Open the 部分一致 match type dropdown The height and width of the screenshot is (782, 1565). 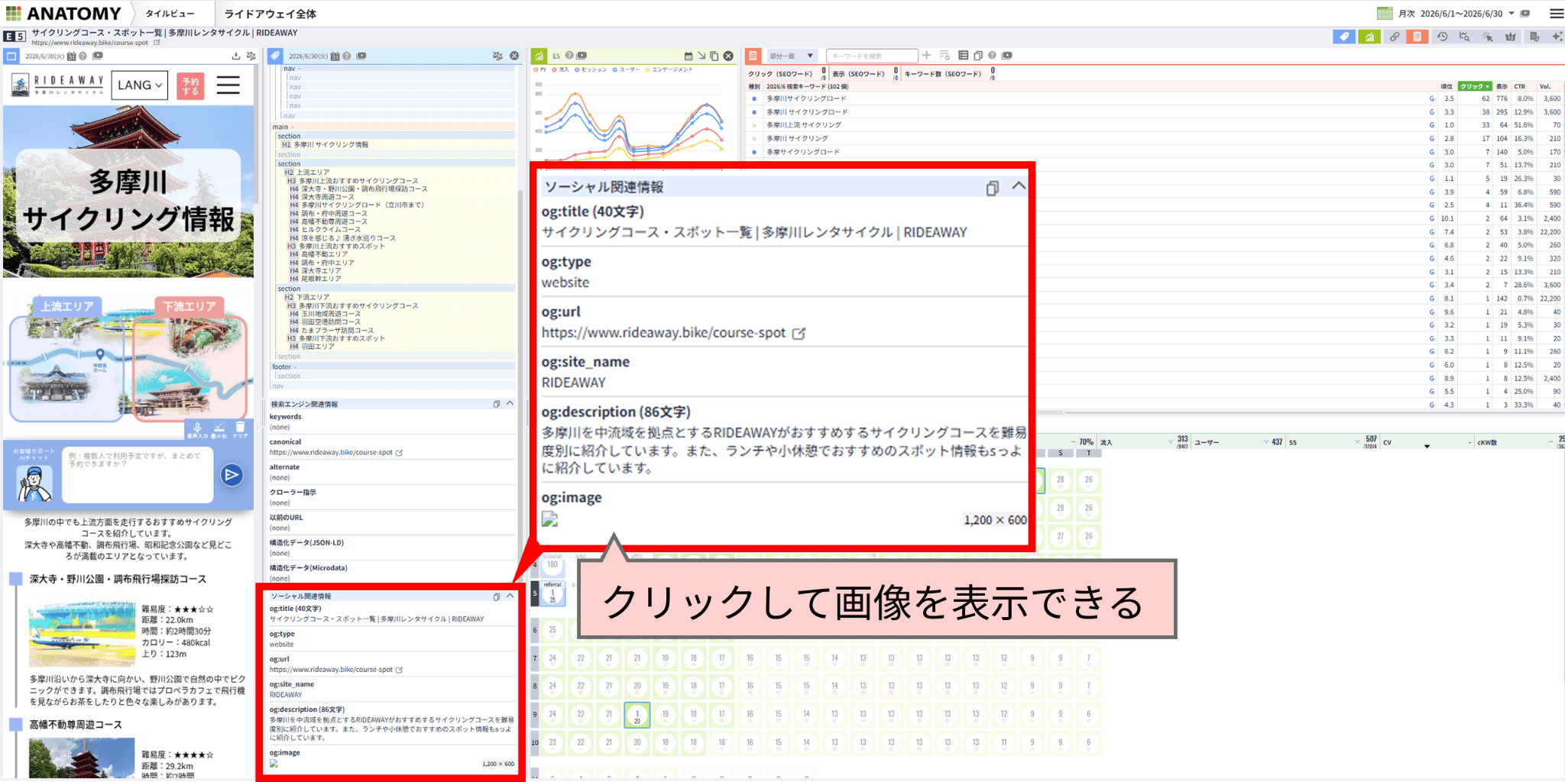coord(792,56)
